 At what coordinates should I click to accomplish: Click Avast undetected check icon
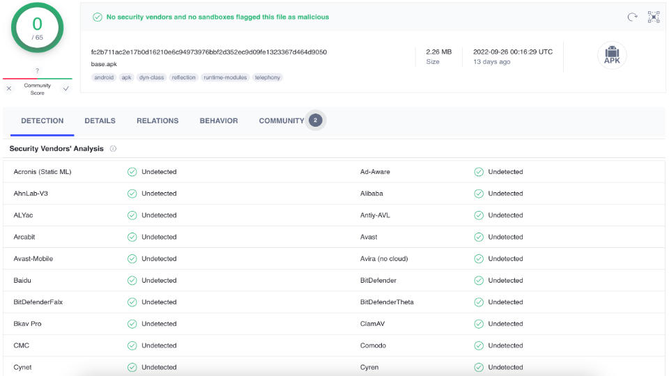point(479,237)
